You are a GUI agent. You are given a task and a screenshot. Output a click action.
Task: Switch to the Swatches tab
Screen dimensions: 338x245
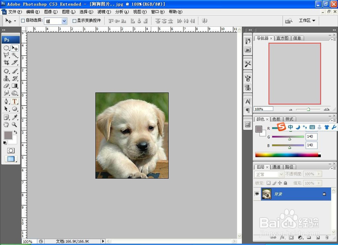point(276,119)
